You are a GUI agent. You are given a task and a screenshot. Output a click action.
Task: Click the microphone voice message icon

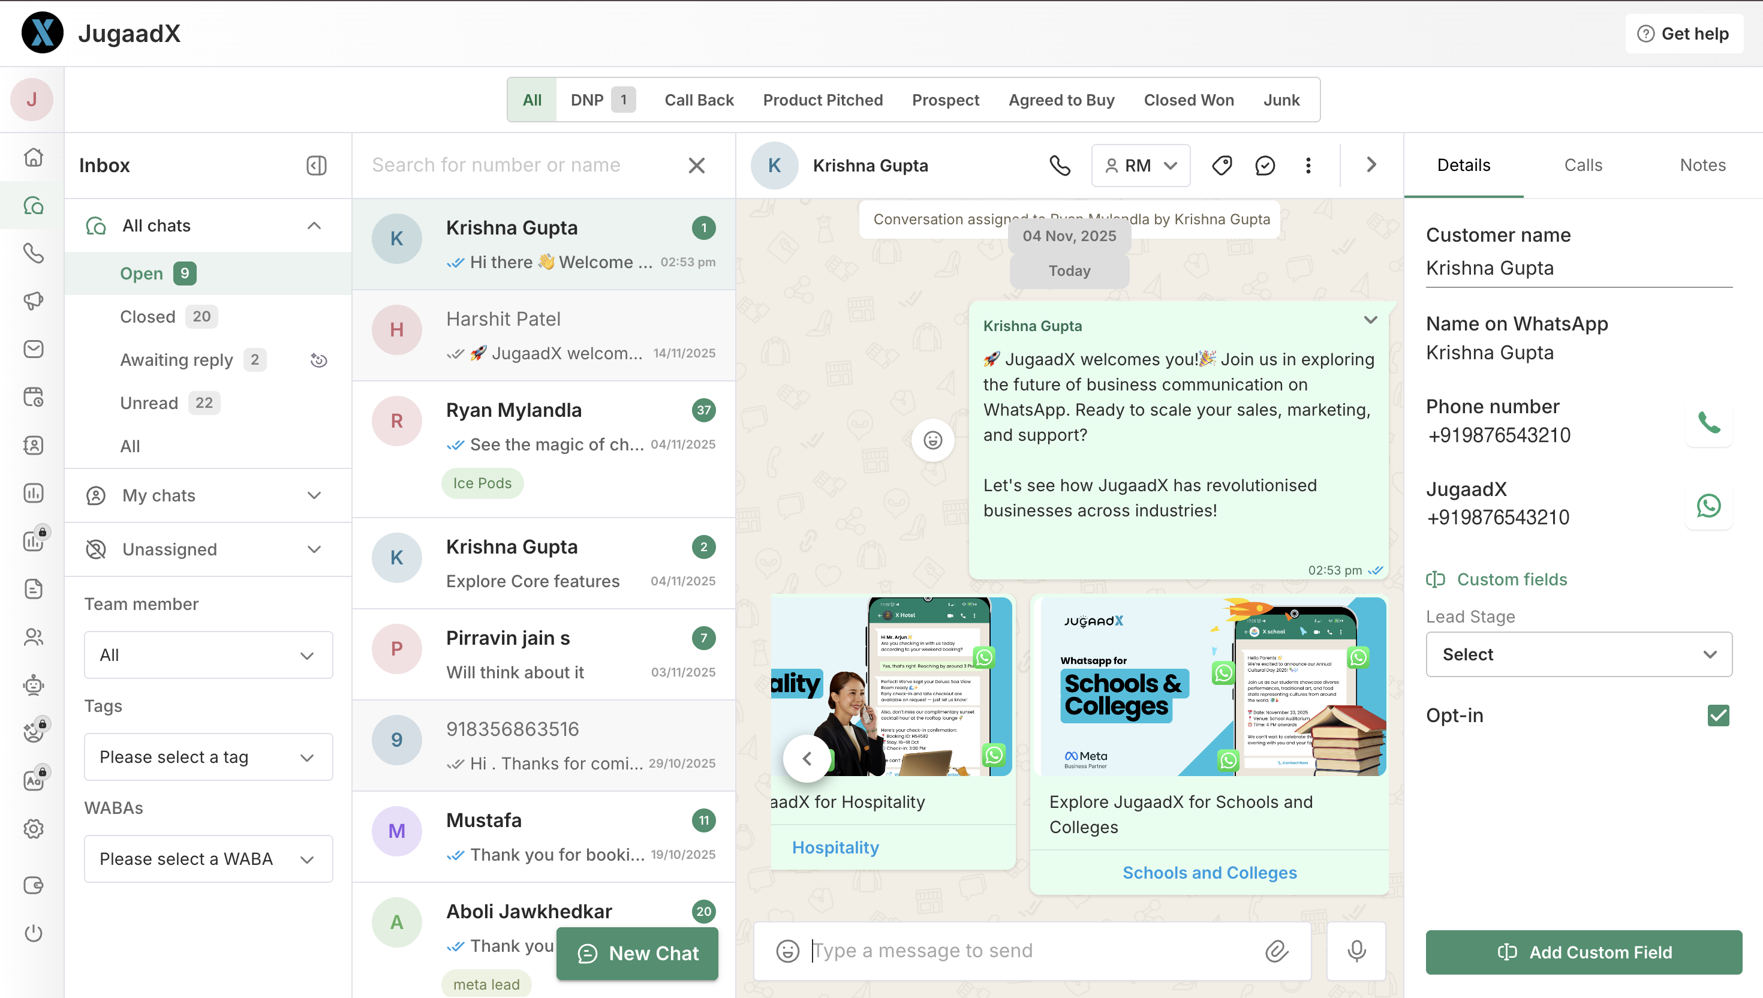coord(1356,951)
